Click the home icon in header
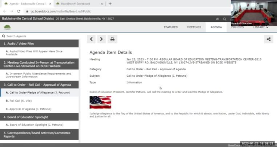This screenshot has height=147, width=277. click(218, 19)
